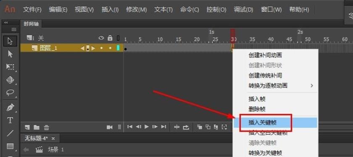Click the center frame icon
This screenshot has width=353, height=157.
coord(177,127)
